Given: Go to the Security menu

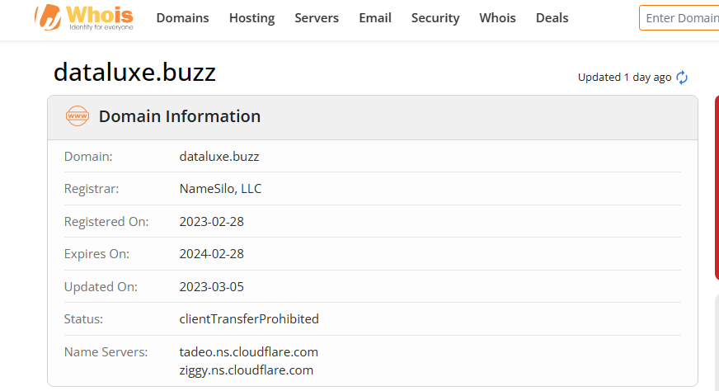Looking at the screenshot, I should click(x=435, y=18).
